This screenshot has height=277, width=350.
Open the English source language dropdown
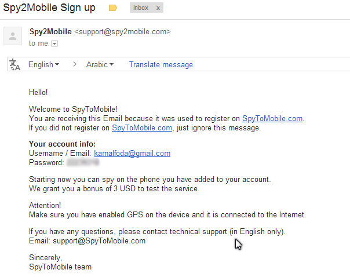click(x=43, y=65)
